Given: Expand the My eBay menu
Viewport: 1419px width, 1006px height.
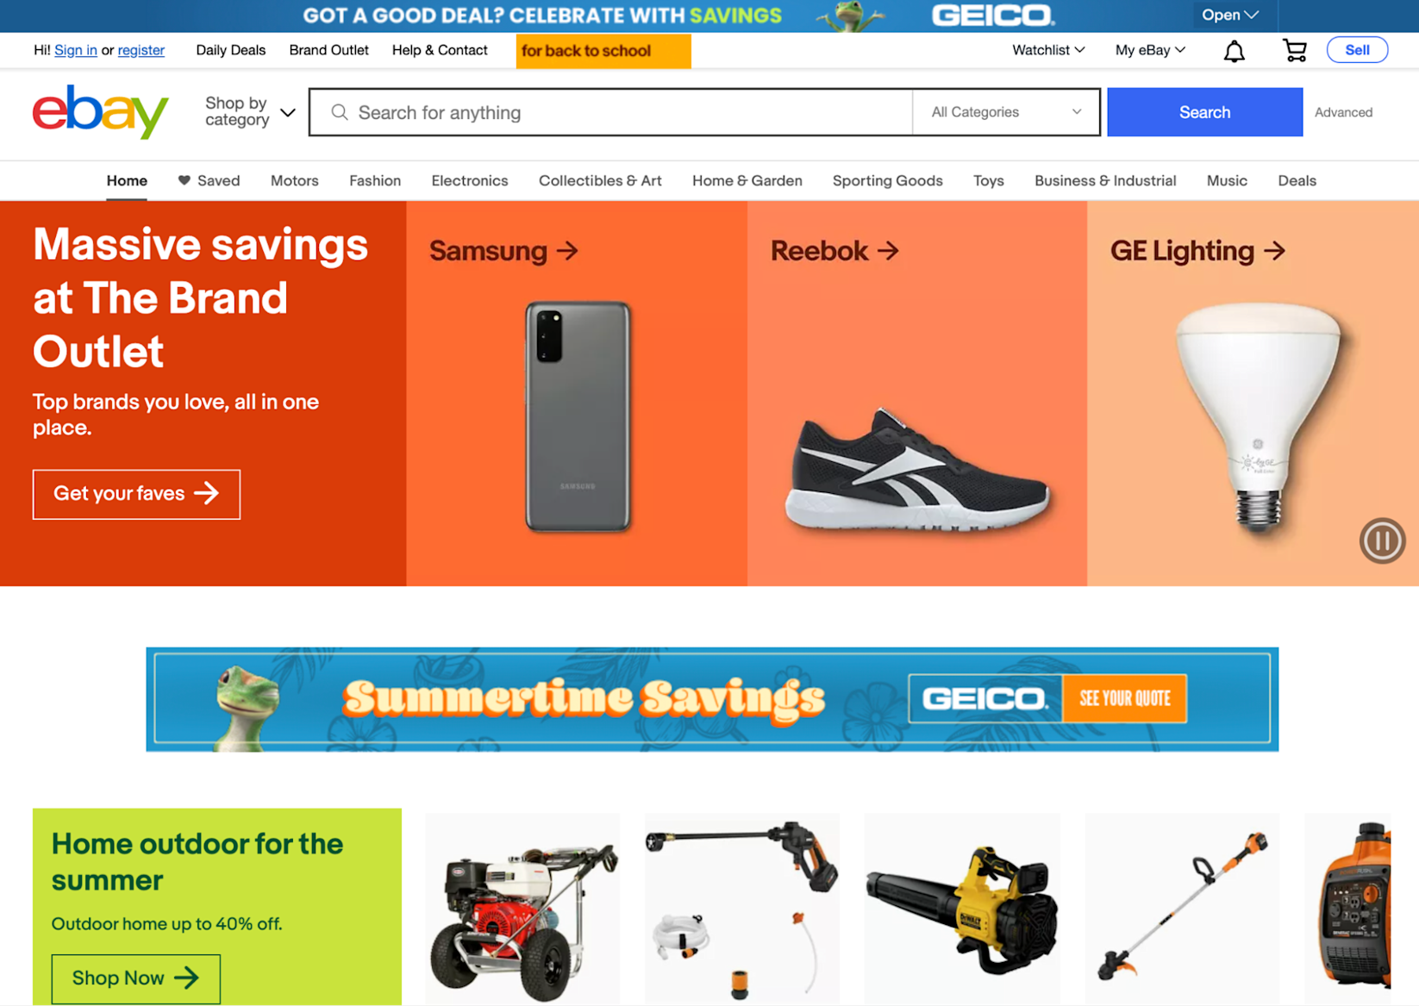Looking at the screenshot, I should [x=1150, y=50].
